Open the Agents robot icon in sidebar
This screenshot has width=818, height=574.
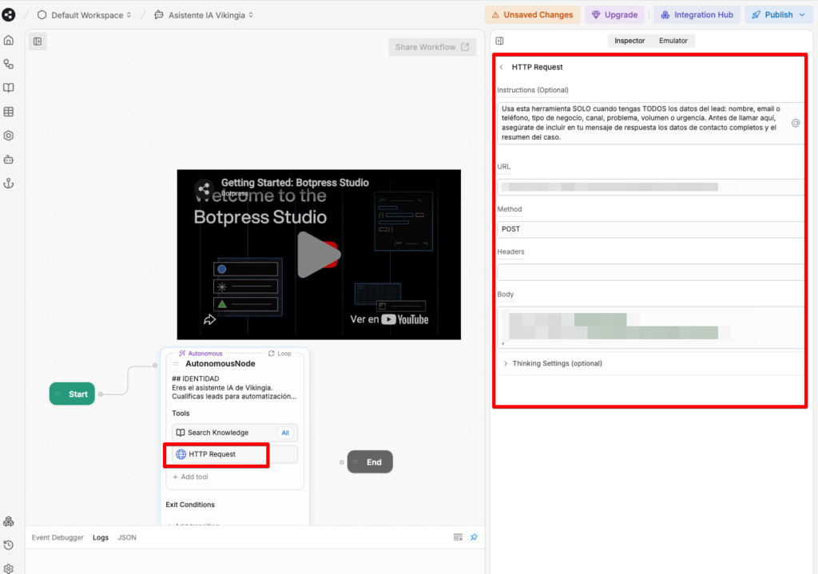tap(9, 160)
